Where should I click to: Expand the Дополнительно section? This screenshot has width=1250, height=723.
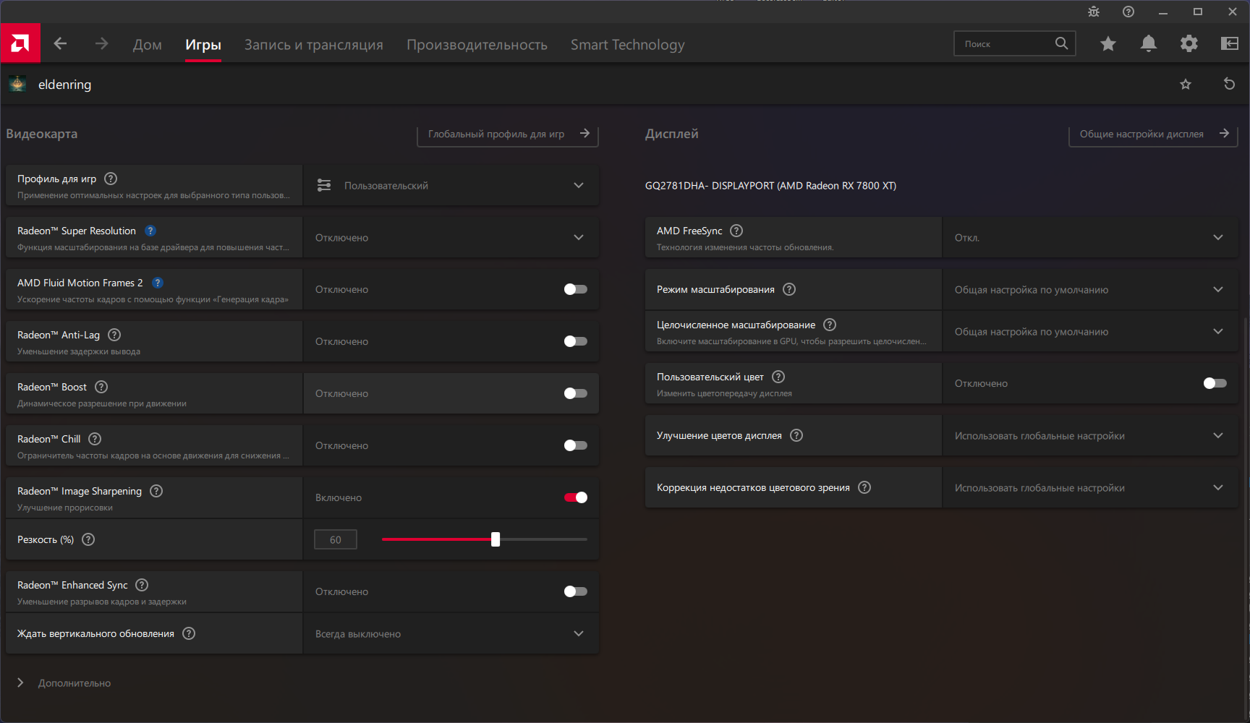tap(64, 683)
